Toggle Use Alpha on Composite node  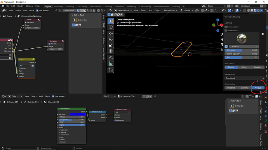49,44
